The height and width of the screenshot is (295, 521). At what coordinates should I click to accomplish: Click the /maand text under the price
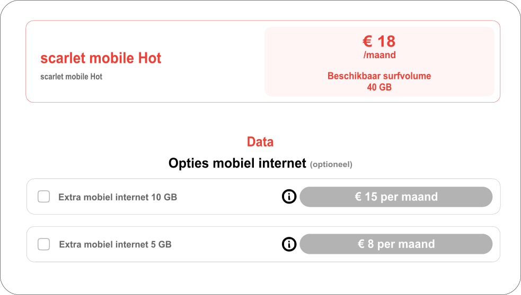[379, 55]
